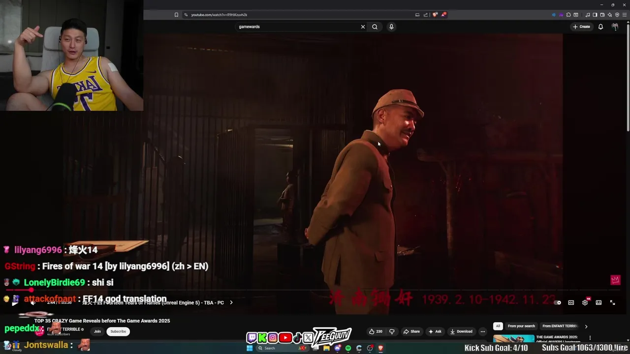This screenshot has height=354, width=630.
Task: Click the Kick icon in stream overlay
Action: click(262, 338)
